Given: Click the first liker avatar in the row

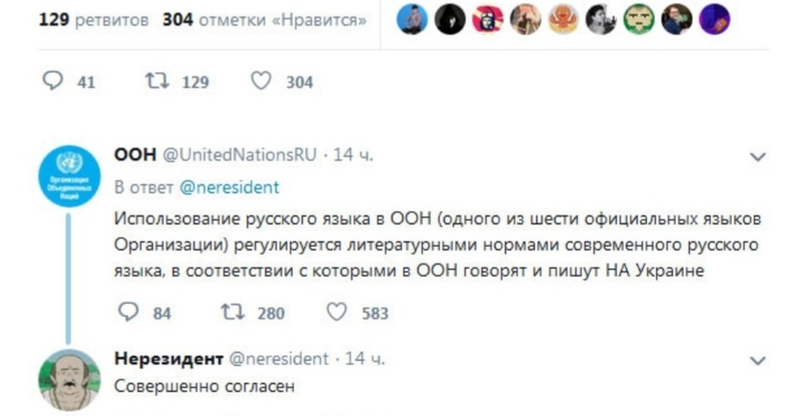Looking at the screenshot, I should pos(412,20).
